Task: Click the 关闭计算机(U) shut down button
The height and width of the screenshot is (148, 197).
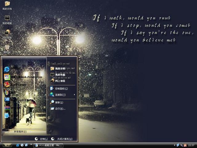Action: tap(62, 139)
